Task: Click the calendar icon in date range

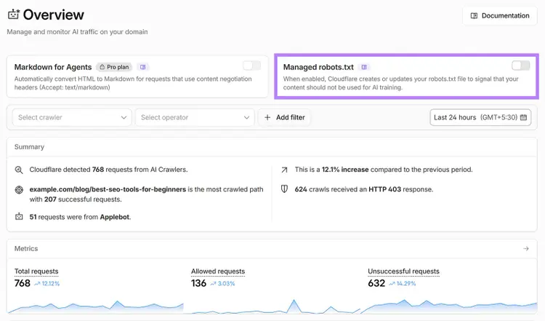Action: point(523,117)
